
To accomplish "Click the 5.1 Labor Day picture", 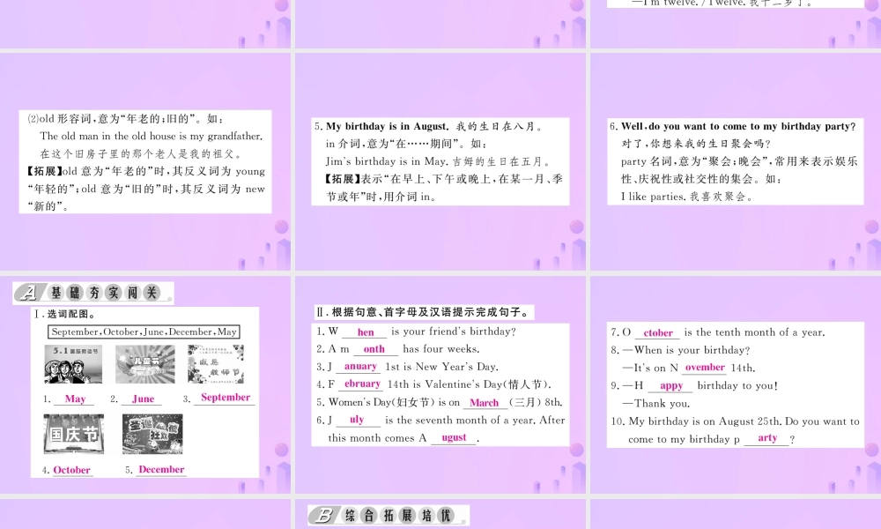I will (x=74, y=364).
